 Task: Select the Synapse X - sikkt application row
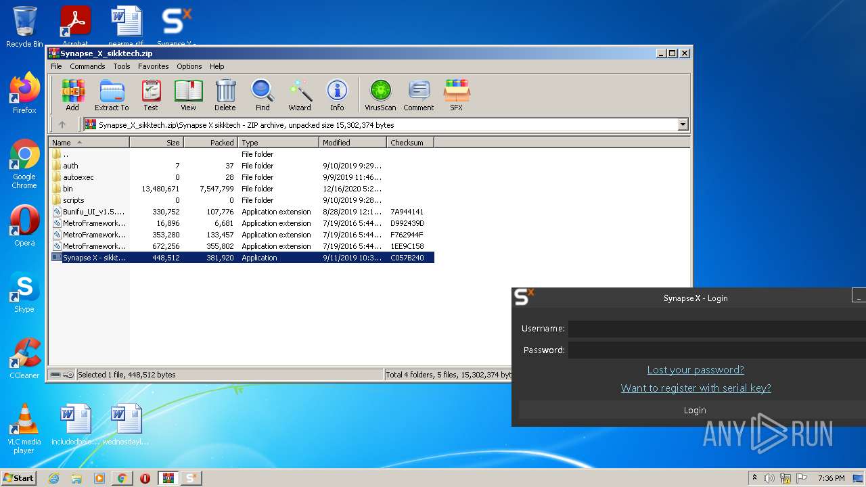coord(242,258)
